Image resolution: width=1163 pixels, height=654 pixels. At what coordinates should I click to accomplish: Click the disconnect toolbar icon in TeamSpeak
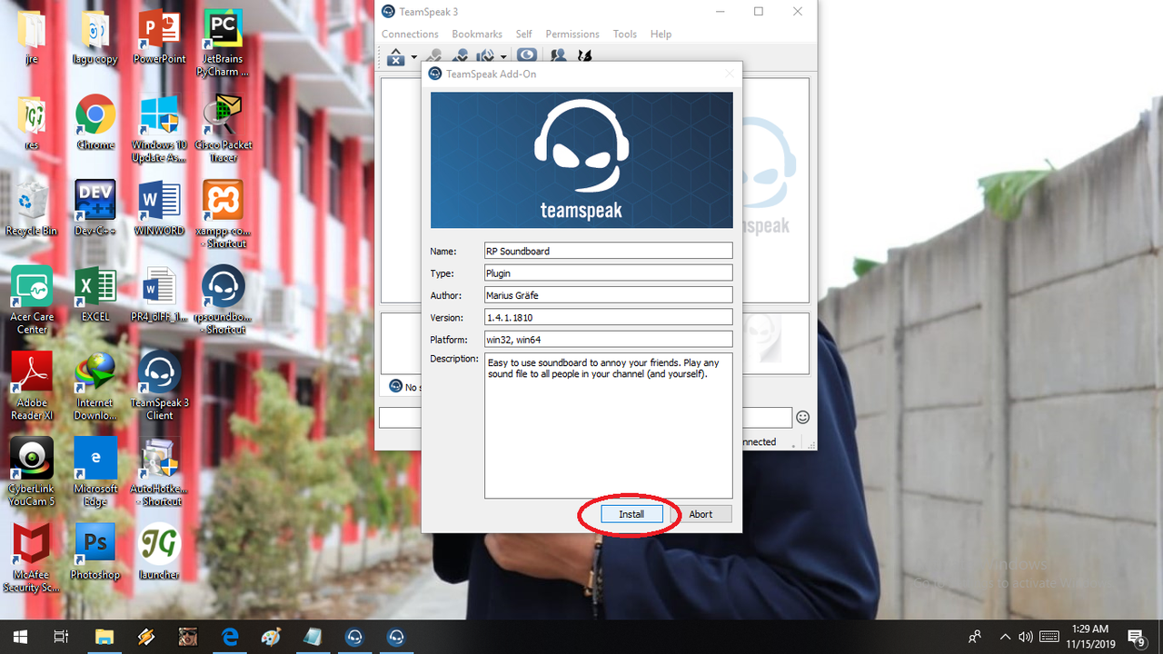pos(395,57)
